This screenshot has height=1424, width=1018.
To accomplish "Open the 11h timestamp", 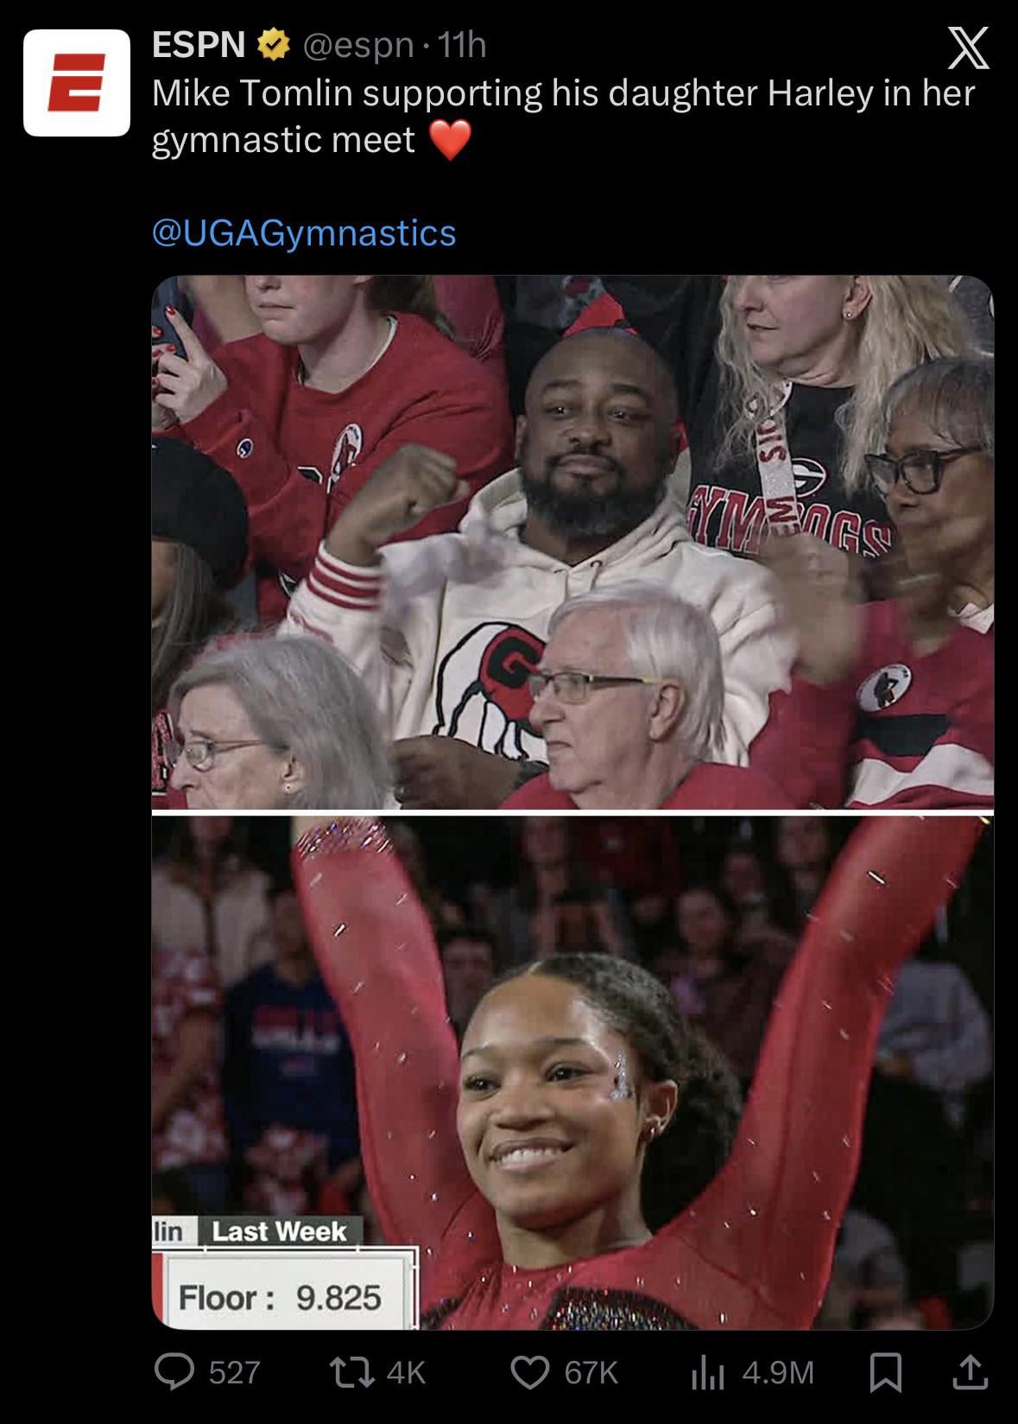I will (x=462, y=45).
